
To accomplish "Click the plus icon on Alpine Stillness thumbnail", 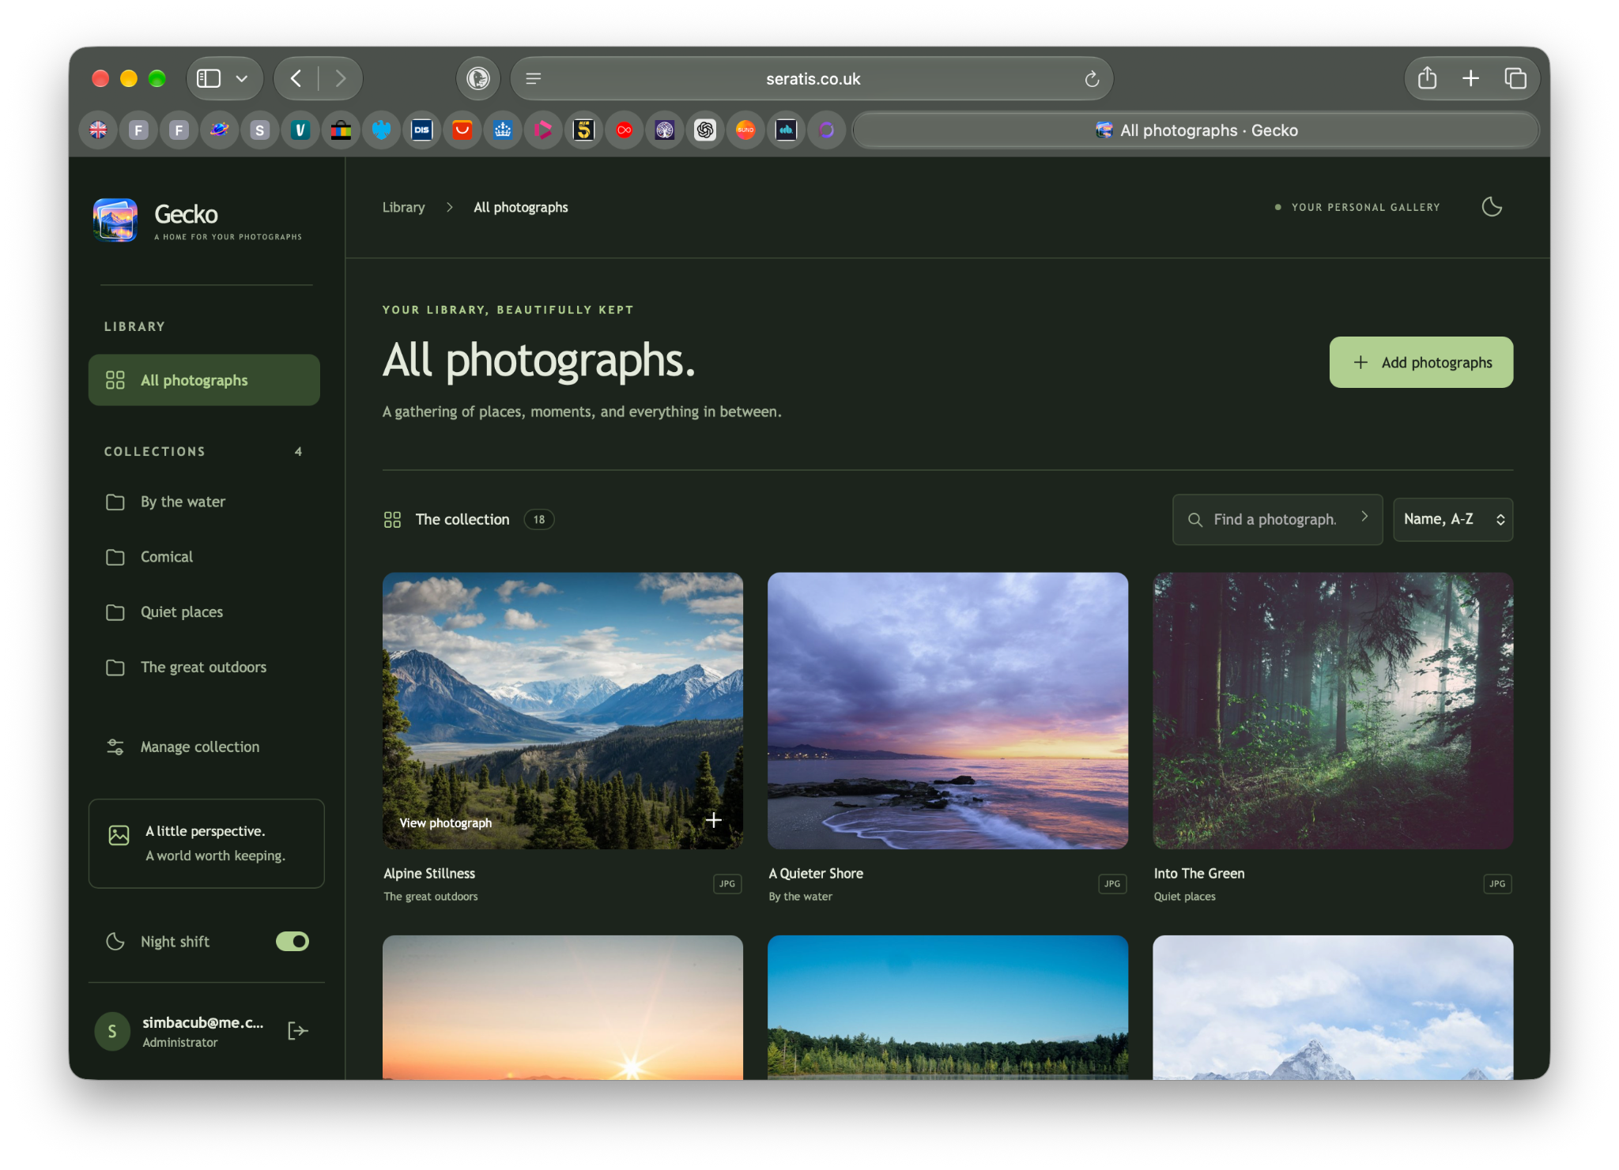I will coord(713,821).
